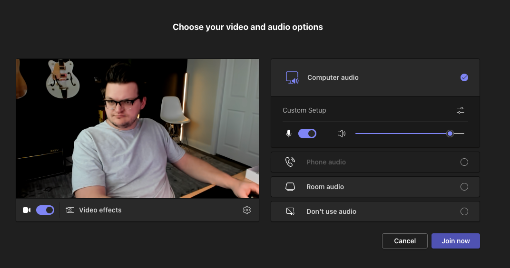Mute the microphone toggle switch

click(x=307, y=134)
